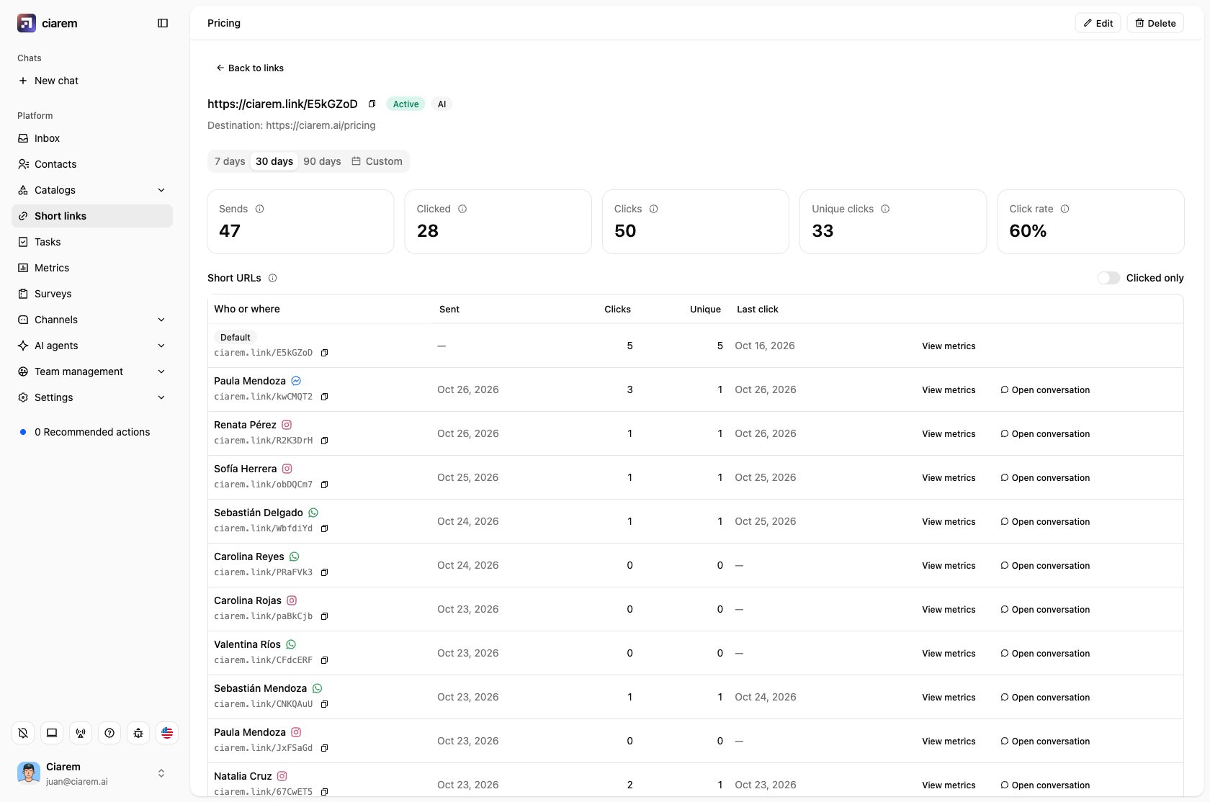Image resolution: width=1210 pixels, height=802 pixels.
Task: Change language with the US flag icon
Action: click(167, 733)
